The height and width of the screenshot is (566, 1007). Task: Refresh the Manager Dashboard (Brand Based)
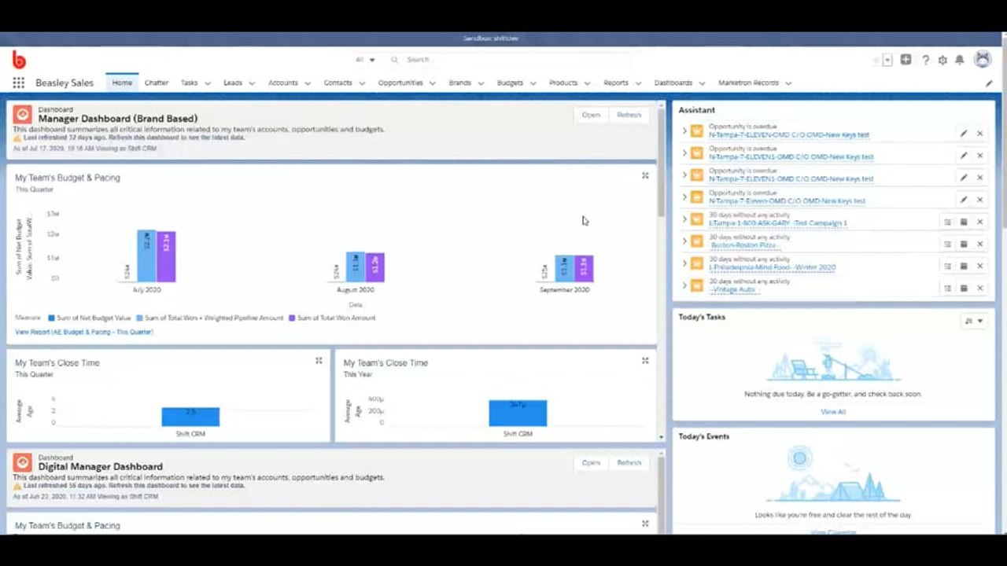point(629,115)
